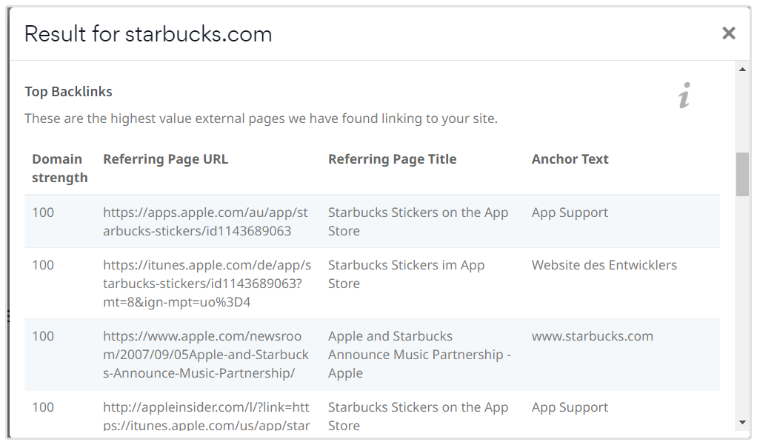The image size is (757, 445).
Task: Select the Starbucks Stickers on the App Store title
Action: click(418, 221)
